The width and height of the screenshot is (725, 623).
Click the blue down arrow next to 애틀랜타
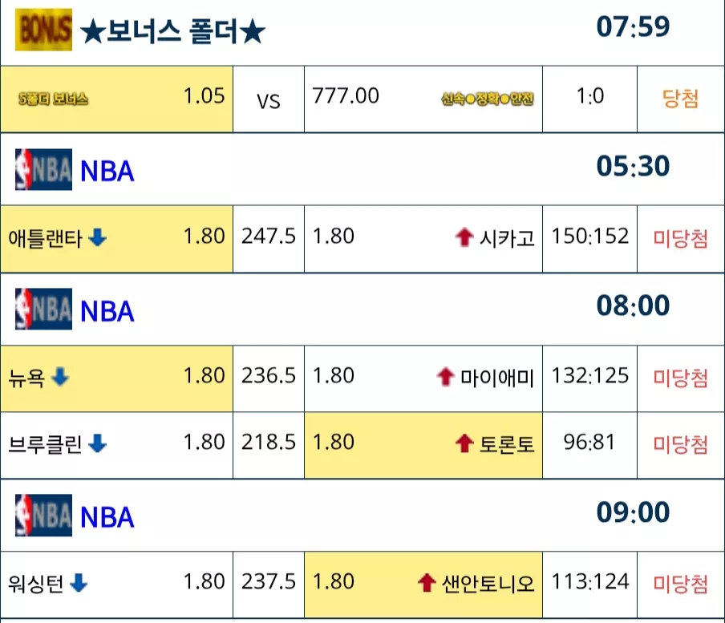pyautogui.click(x=97, y=237)
